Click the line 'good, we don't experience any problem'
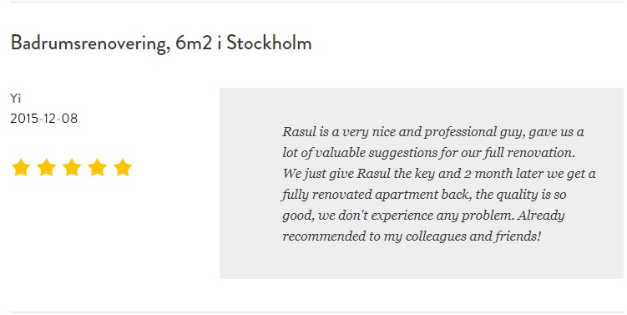The height and width of the screenshot is (315, 627). [423, 215]
